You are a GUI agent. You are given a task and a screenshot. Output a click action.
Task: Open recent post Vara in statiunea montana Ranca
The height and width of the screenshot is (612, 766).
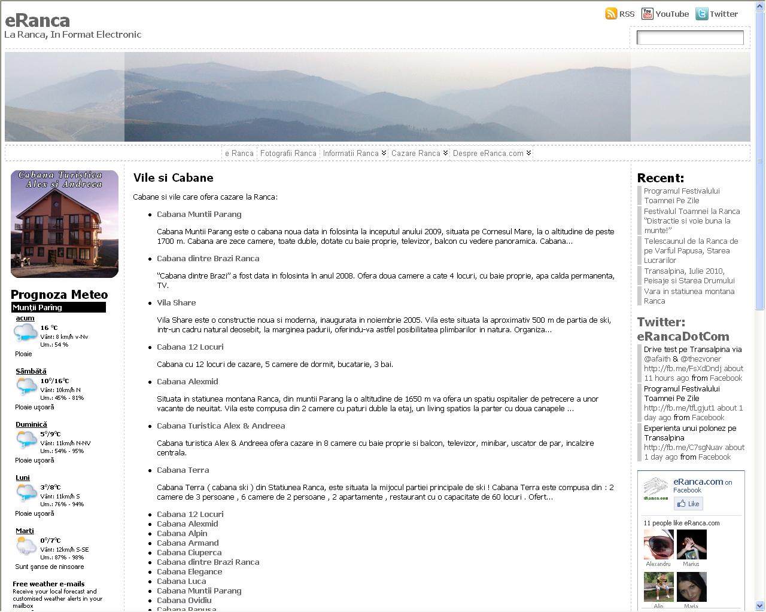coord(689,296)
